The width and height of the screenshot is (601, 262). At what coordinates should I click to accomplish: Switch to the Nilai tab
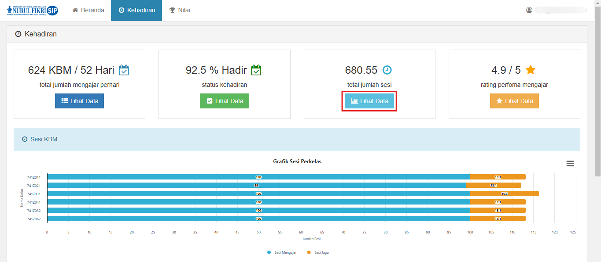(180, 11)
